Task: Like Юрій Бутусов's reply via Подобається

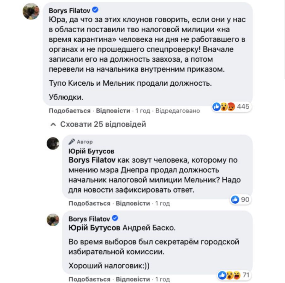Action: click(x=89, y=204)
